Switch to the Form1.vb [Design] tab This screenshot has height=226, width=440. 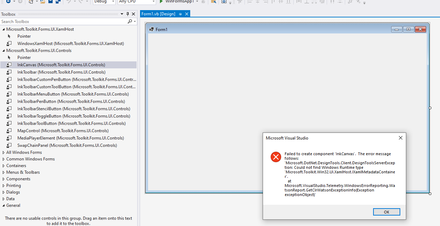click(x=158, y=14)
